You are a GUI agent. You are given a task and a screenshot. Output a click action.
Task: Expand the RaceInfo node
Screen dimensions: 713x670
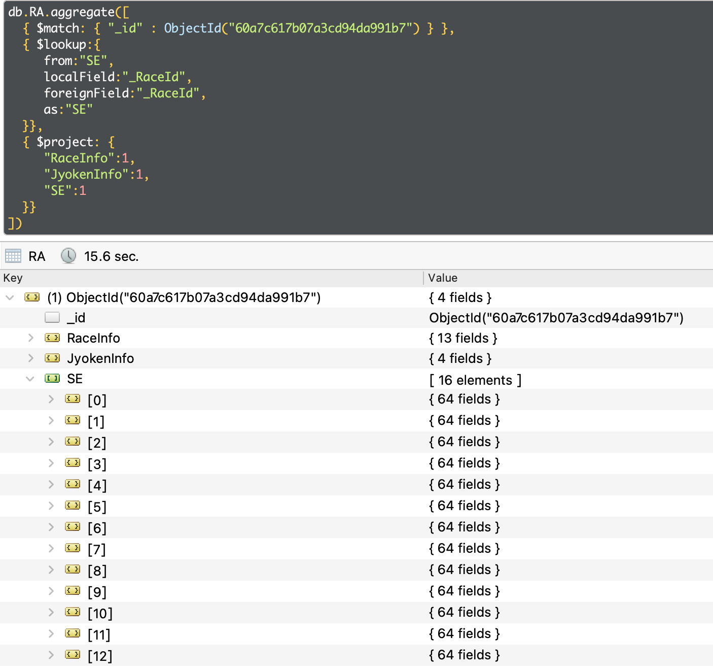(x=30, y=338)
